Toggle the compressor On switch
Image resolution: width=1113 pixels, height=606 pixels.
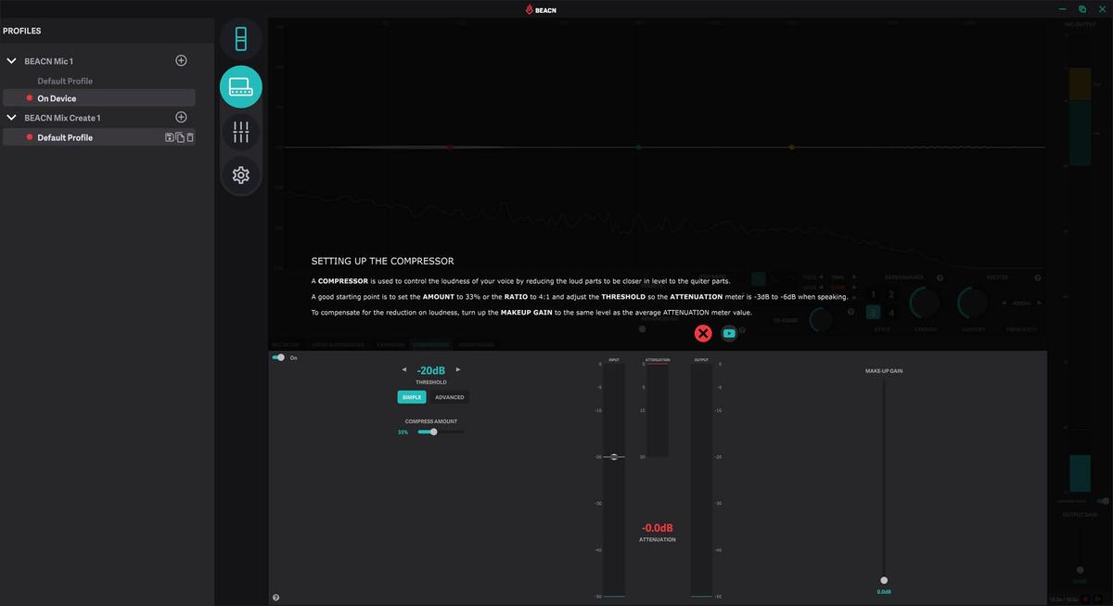[x=278, y=357]
